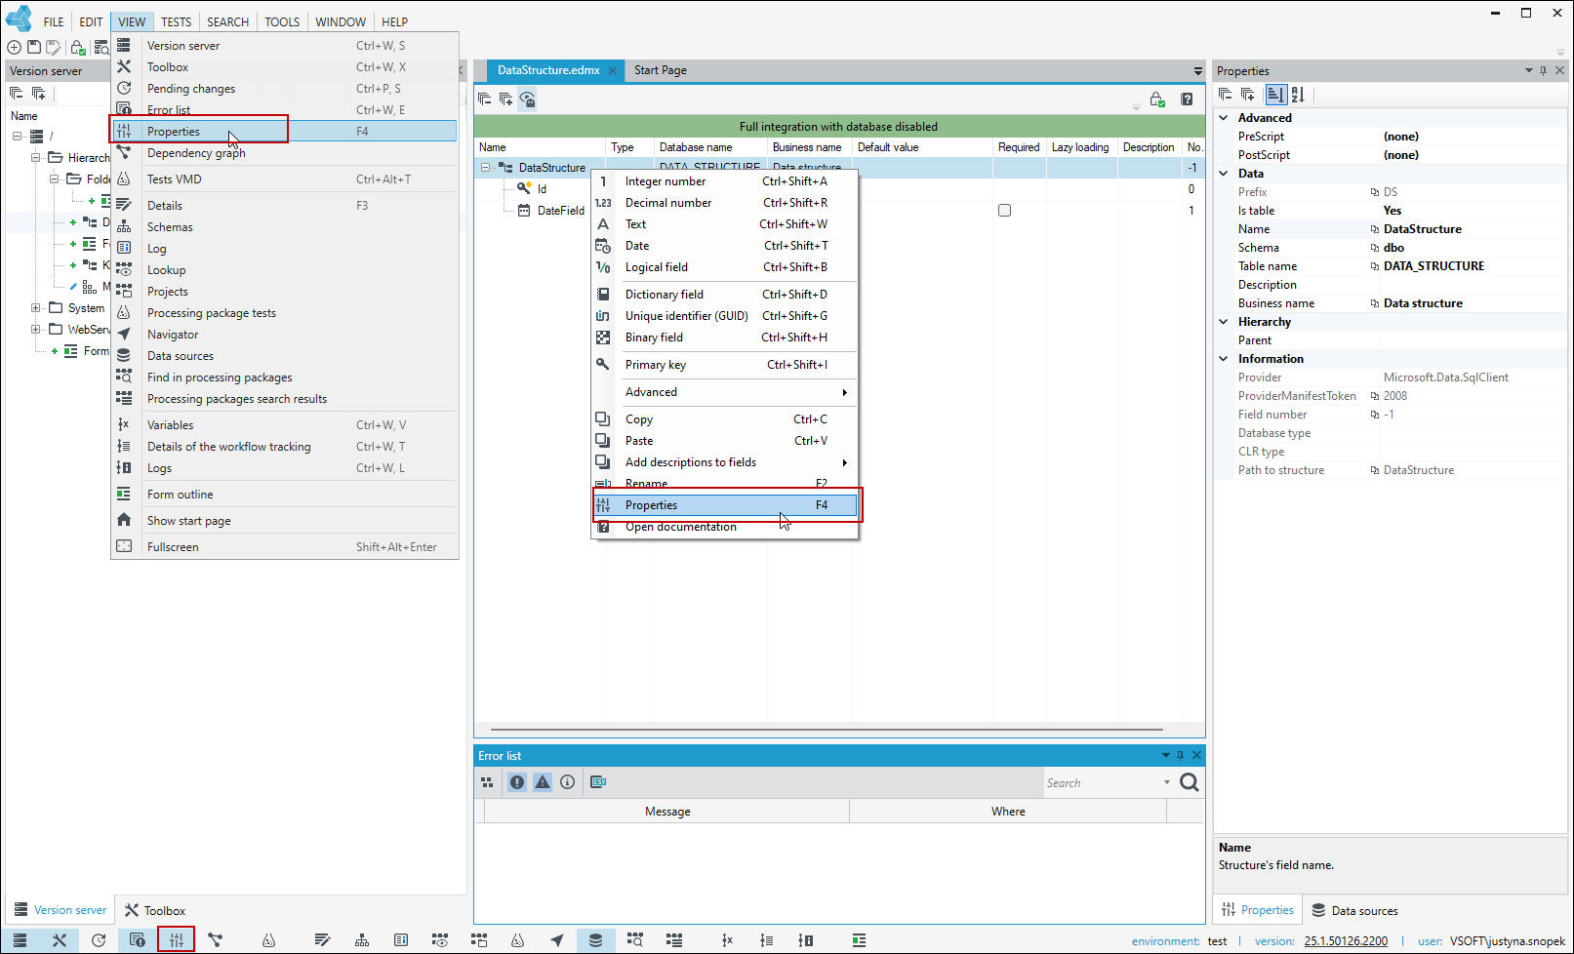This screenshot has width=1574, height=954.
Task: Click the Search field in Error list
Action: tap(1103, 783)
